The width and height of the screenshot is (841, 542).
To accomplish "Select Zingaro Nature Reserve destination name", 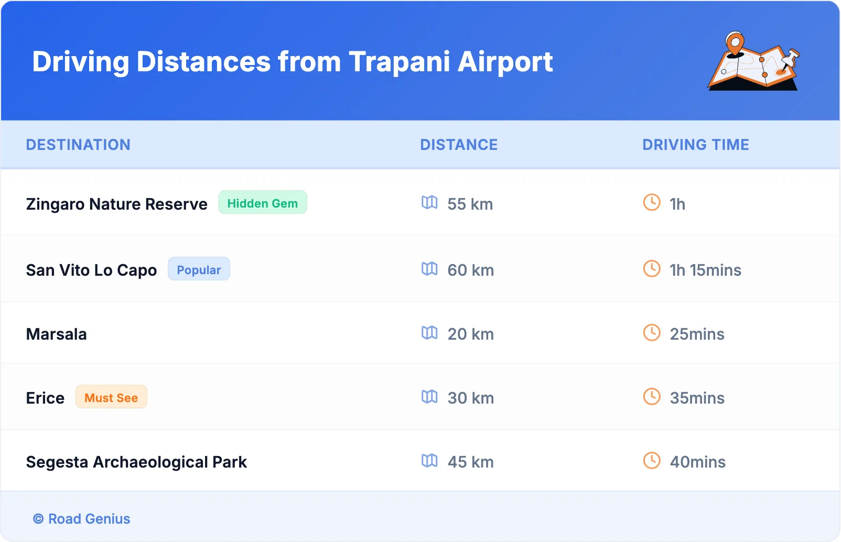I will coord(117,204).
